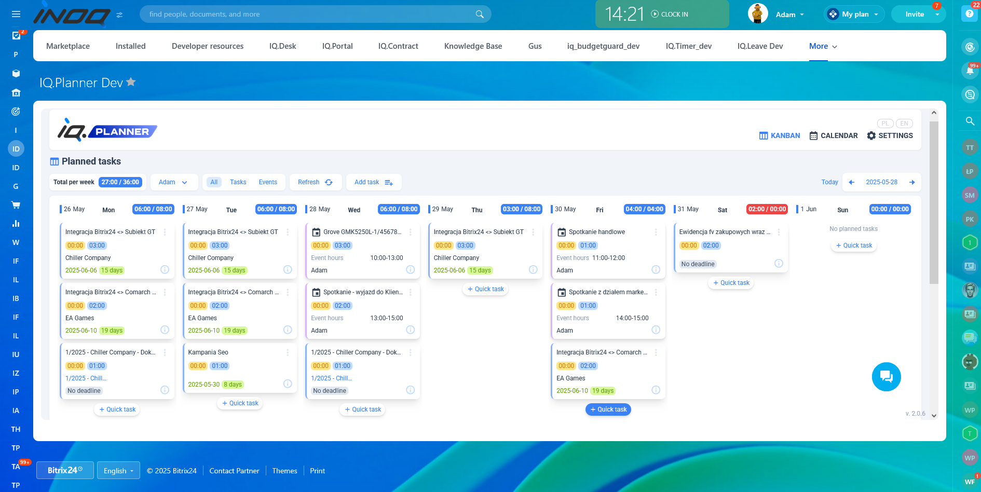Screen dimensions: 981x492
Task: Open the shopping cart sidebar icon
Action: coord(16,205)
